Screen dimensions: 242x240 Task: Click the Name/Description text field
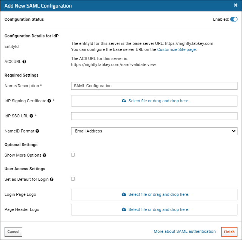click(154, 86)
